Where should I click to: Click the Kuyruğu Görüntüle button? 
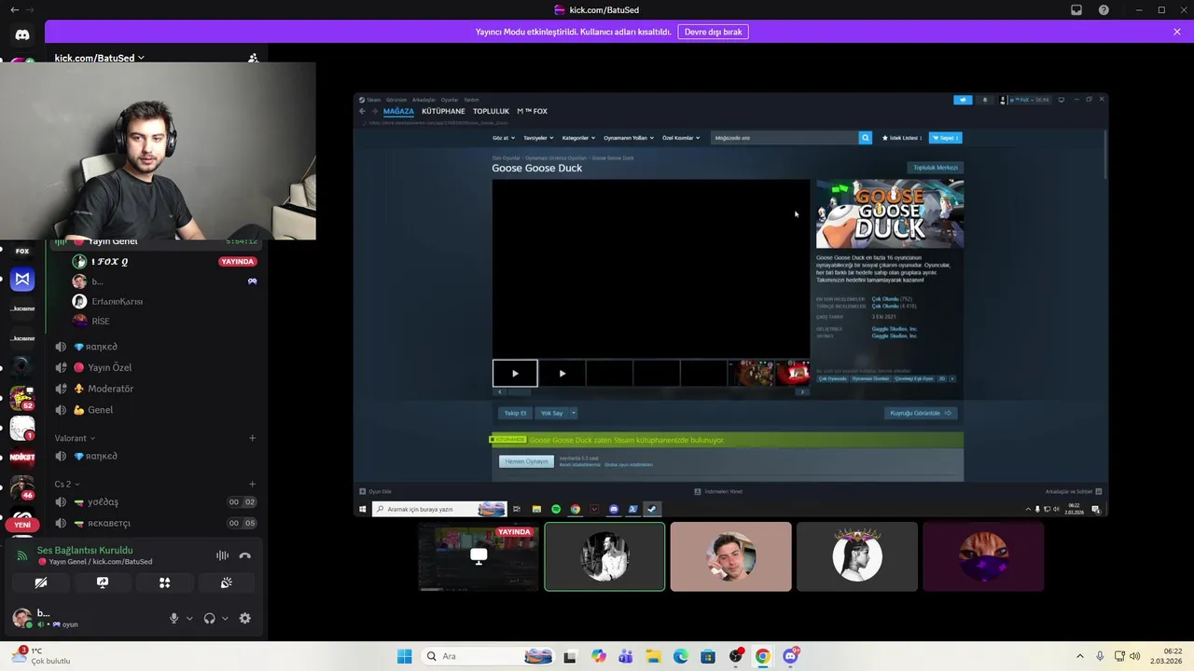point(921,413)
